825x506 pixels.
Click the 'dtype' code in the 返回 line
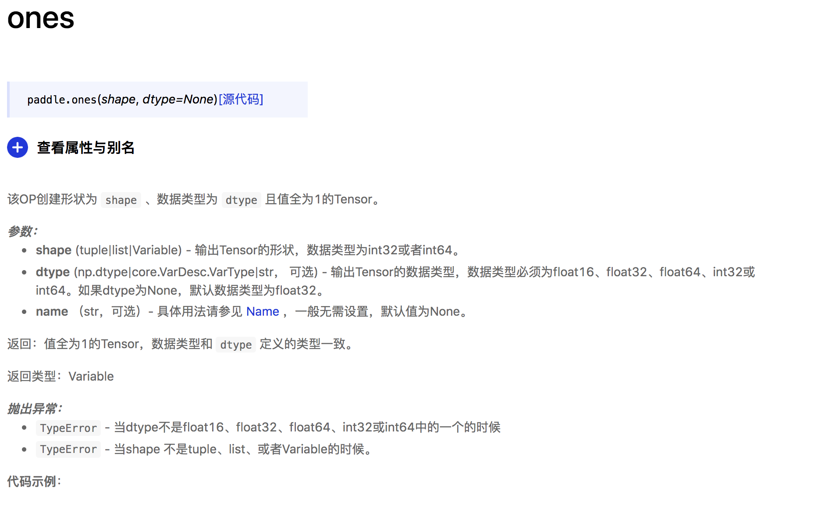tap(236, 345)
